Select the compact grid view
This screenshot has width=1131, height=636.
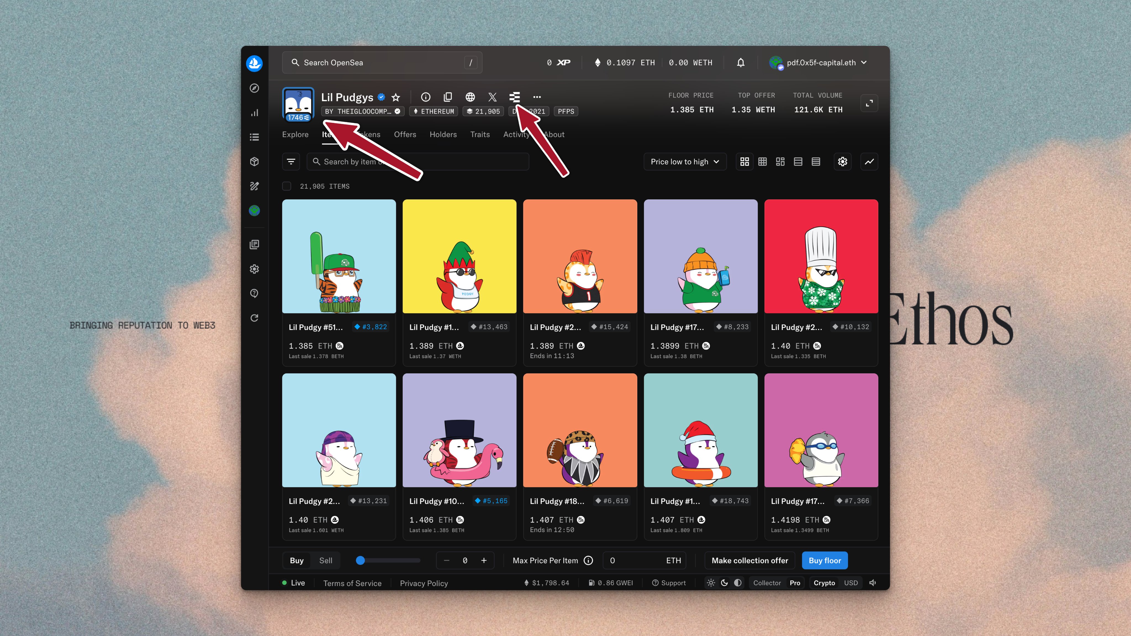coord(763,162)
